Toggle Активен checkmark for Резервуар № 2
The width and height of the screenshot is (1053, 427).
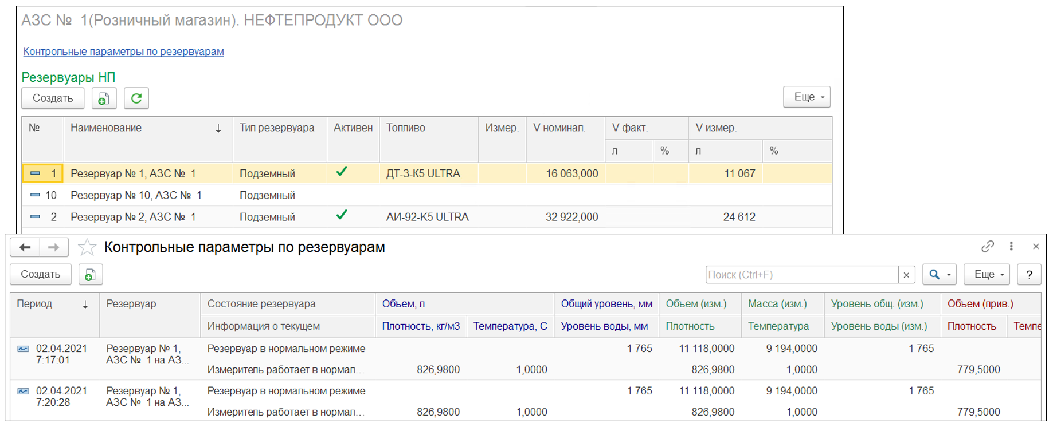342,216
